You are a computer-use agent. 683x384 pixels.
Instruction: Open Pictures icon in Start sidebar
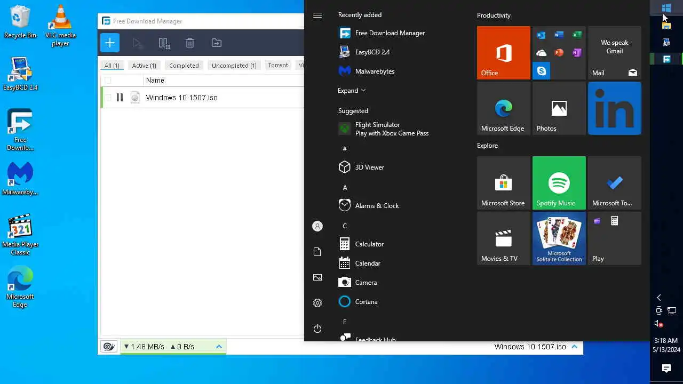coord(317,277)
